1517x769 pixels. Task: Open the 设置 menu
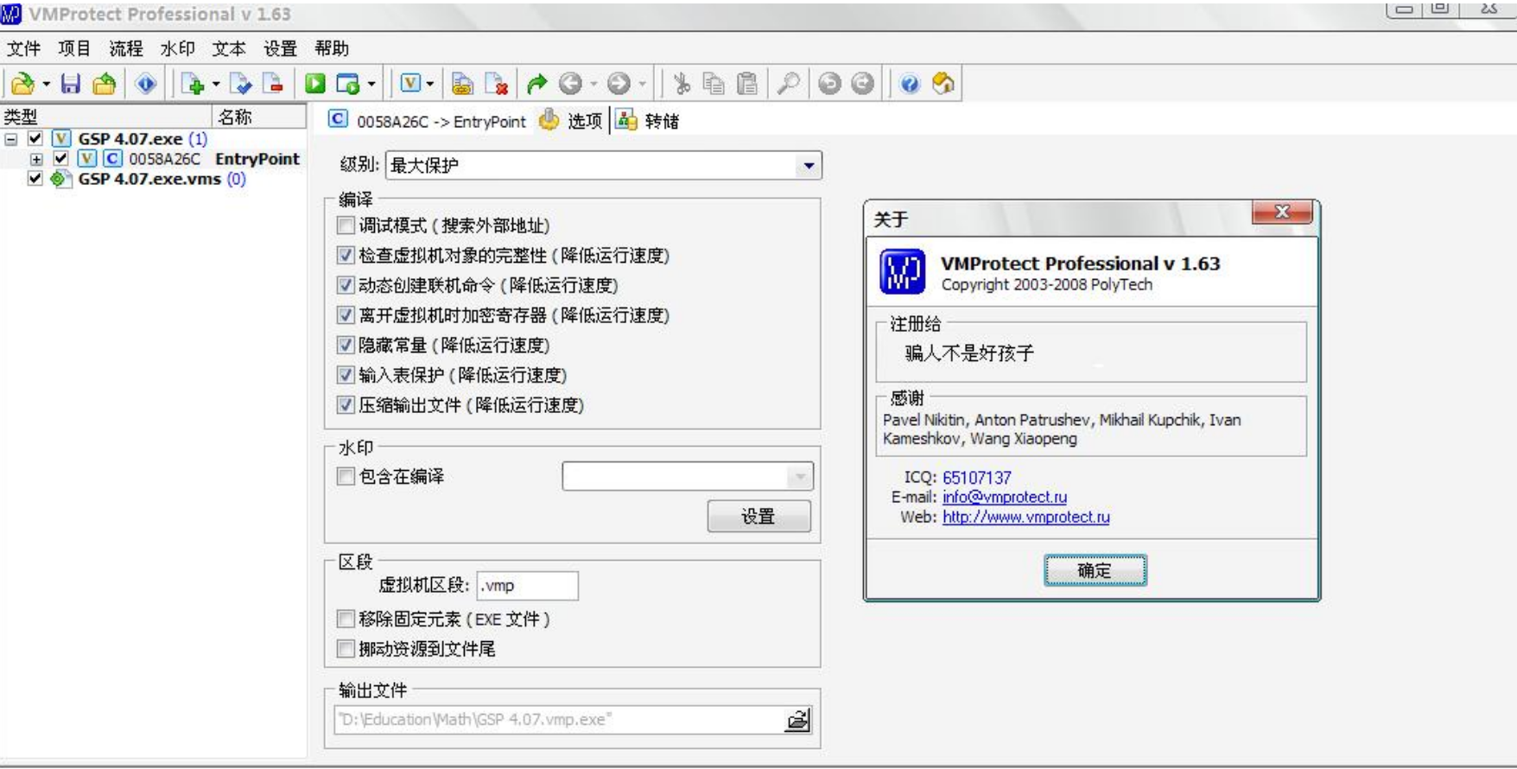pos(280,48)
